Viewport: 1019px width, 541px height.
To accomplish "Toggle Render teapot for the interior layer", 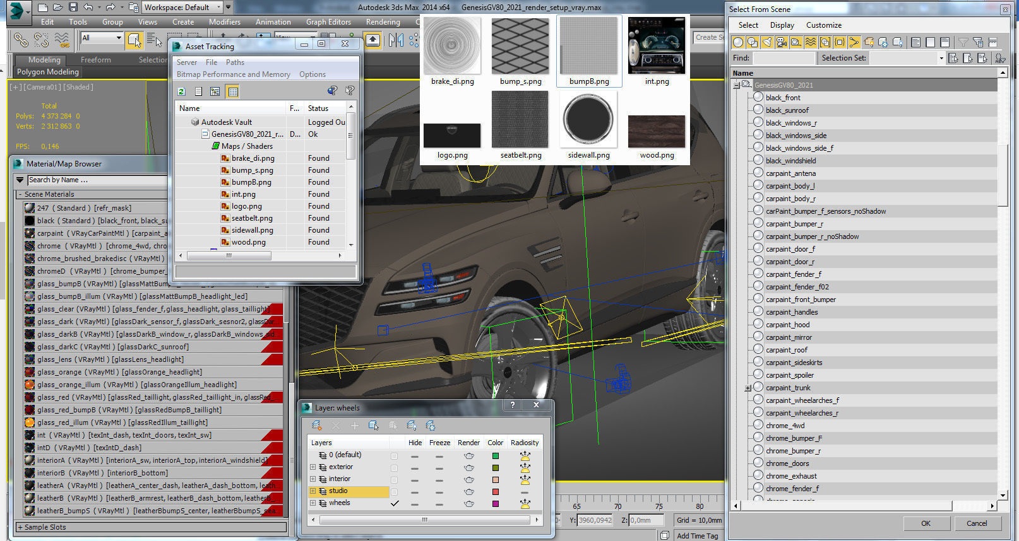I will (x=468, y=480).
